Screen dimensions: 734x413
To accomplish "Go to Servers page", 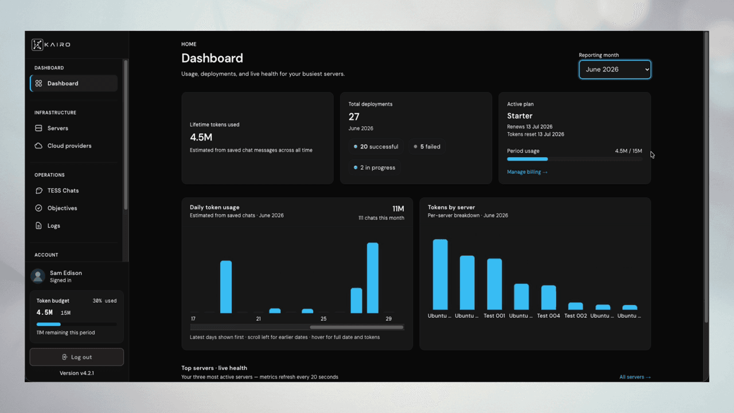I will 74,128.
